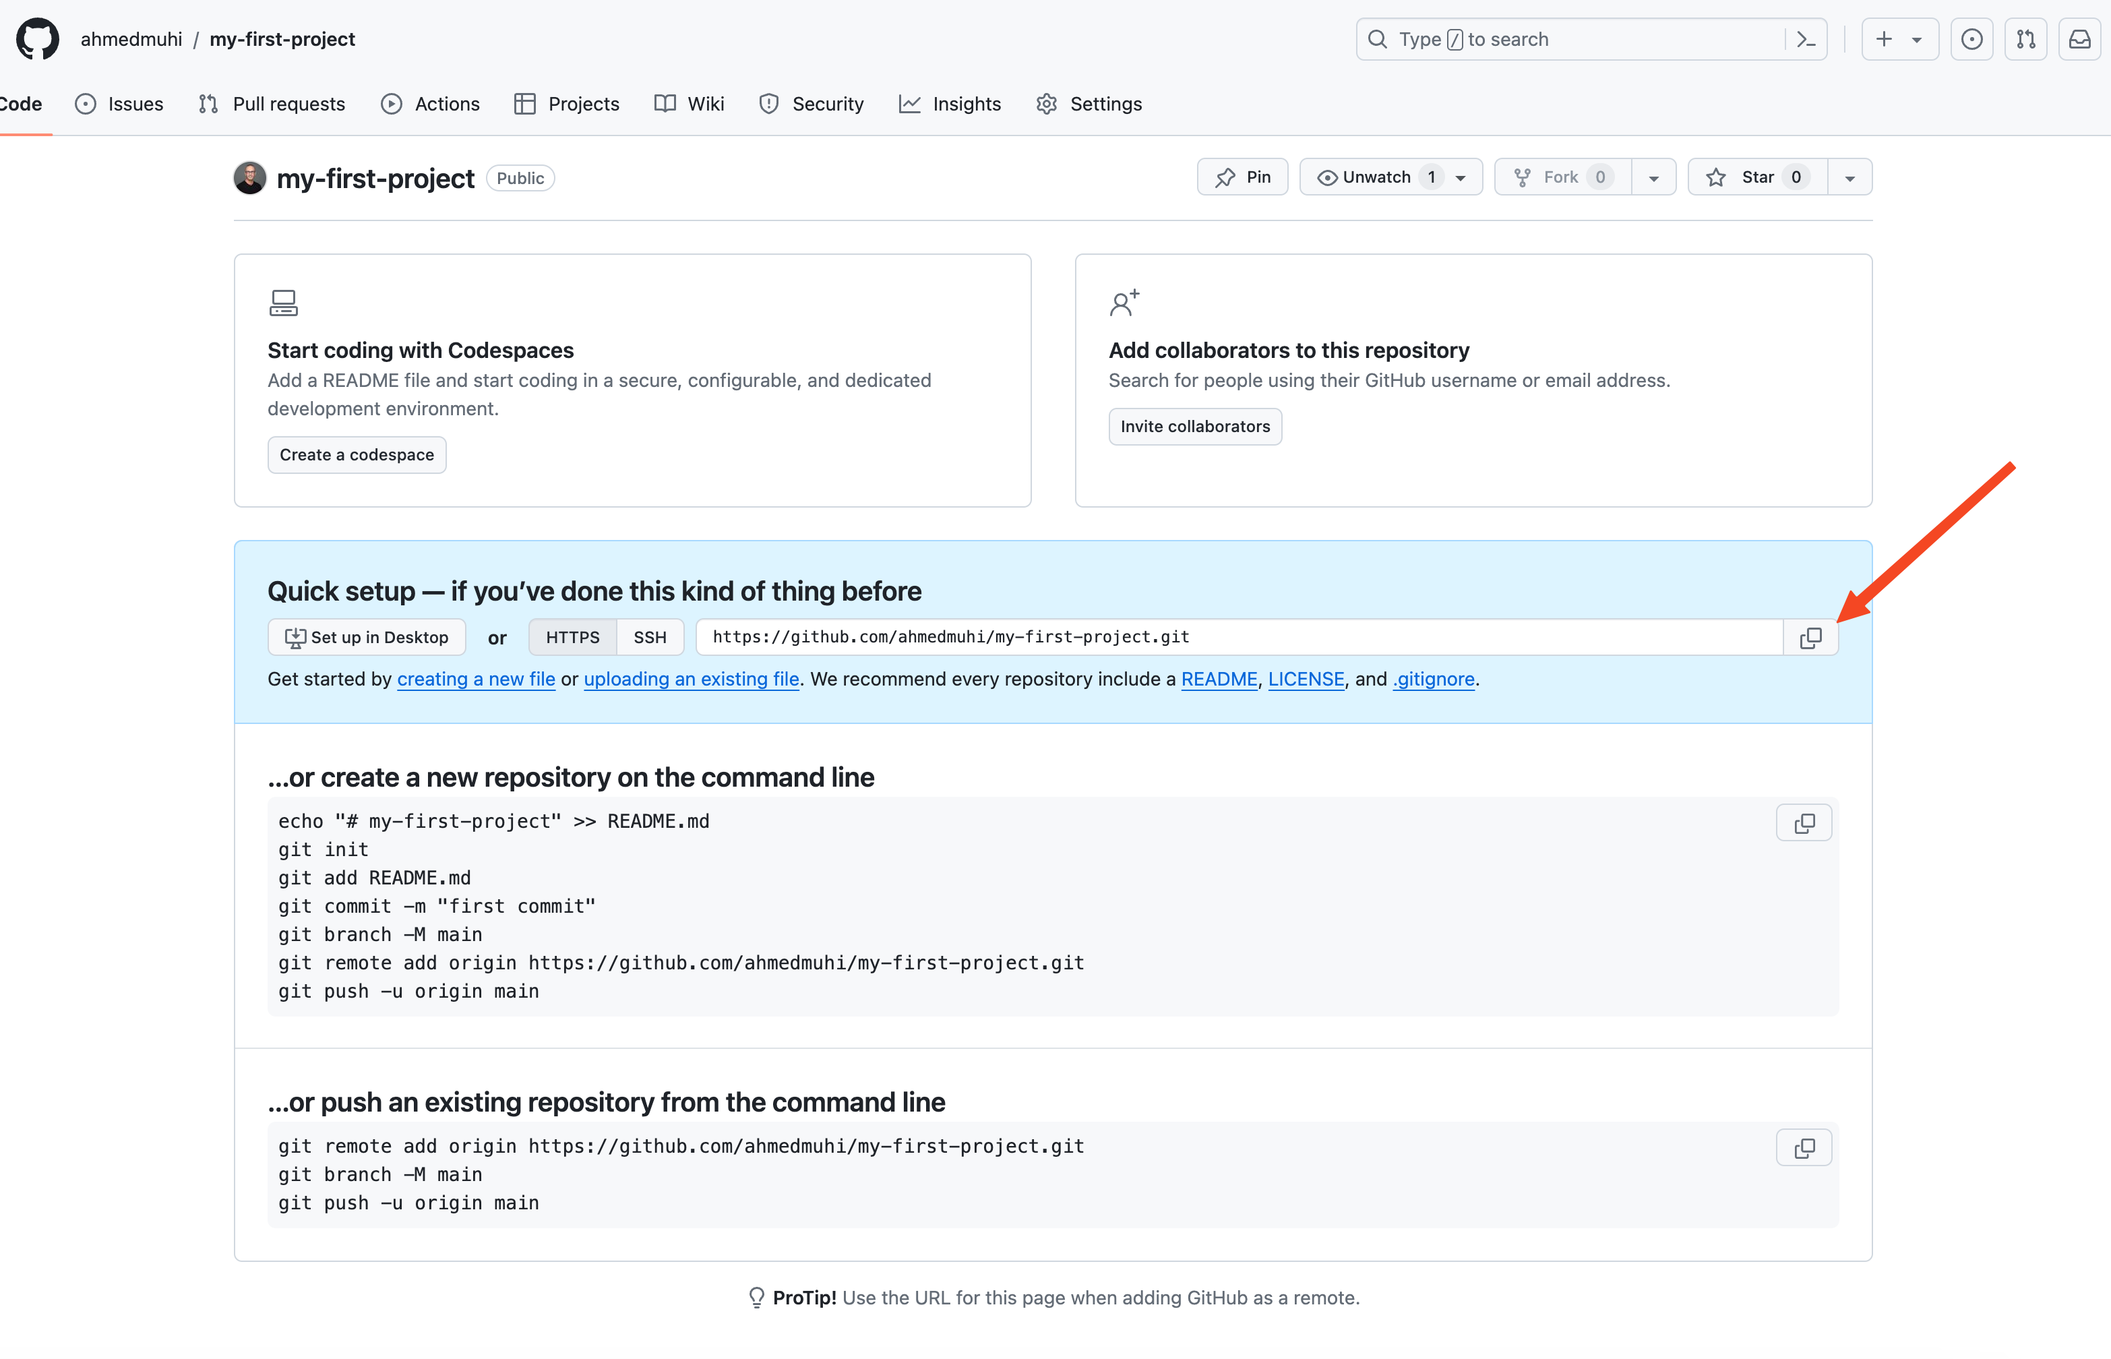This screenshot has width=2111, height=1359.
Task: Open repository Settings tab
Action: [x=1089, y=104]
